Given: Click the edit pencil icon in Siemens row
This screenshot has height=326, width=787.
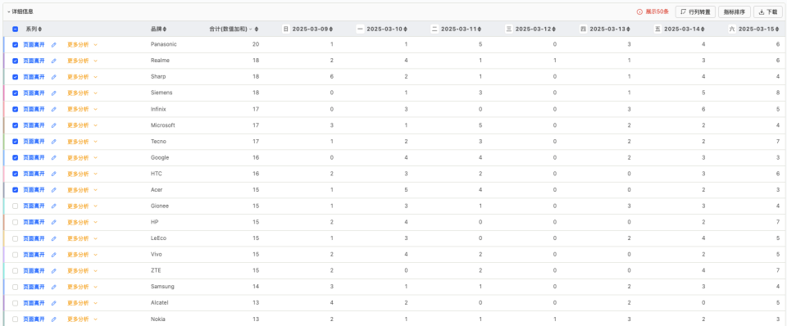Looking at the screenshot, I should (54, 93).
